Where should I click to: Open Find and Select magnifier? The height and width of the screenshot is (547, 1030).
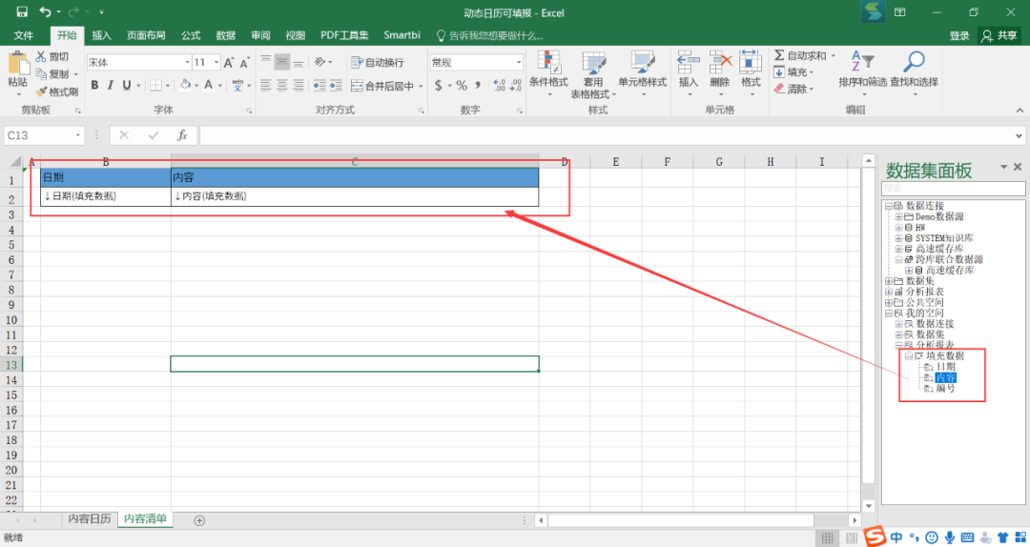(914, 62)
